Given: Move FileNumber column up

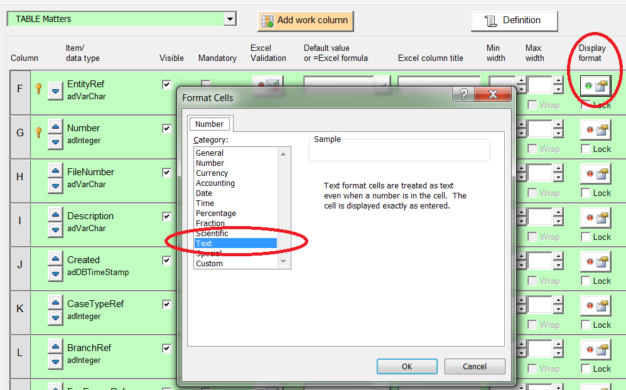Looking at the screenshot, I should pyautogui.click(x=55, y=171).
